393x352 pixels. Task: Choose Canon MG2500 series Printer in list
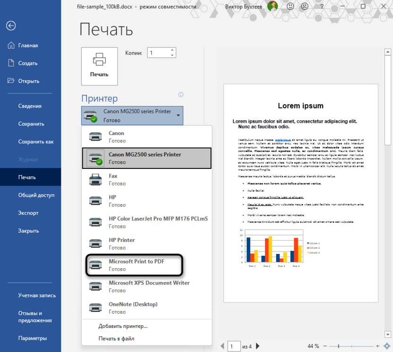[x=147, y=158]
